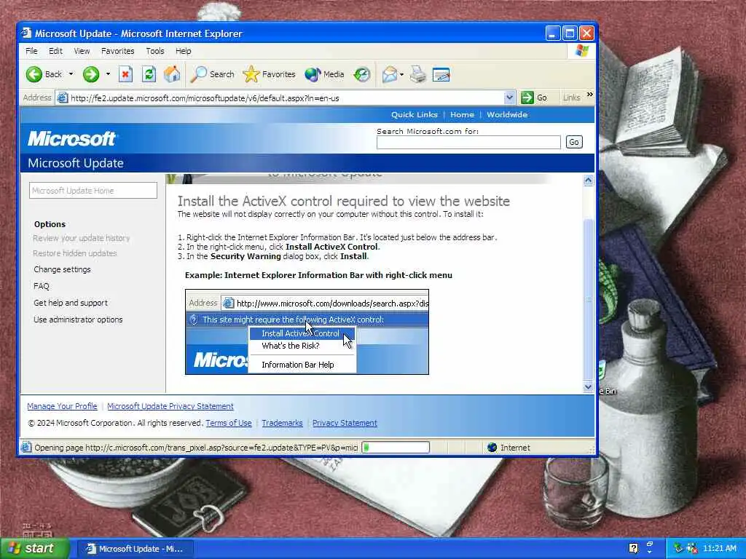
Task: Open Quick Links in the header
Action: [415, 114]
